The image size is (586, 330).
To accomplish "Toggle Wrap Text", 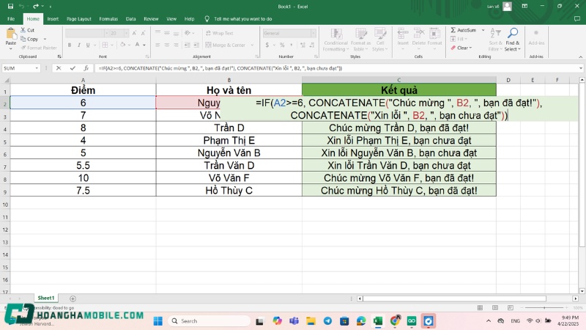I will click(x=219, y=33).
